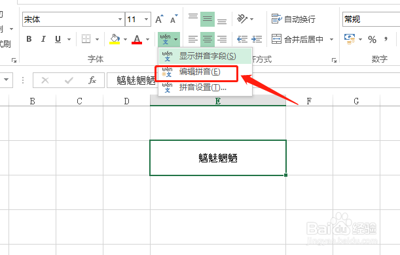The image size is (400, 255).
Task: Apply yellow fill color bucket
Action: [x=115, y=39]
